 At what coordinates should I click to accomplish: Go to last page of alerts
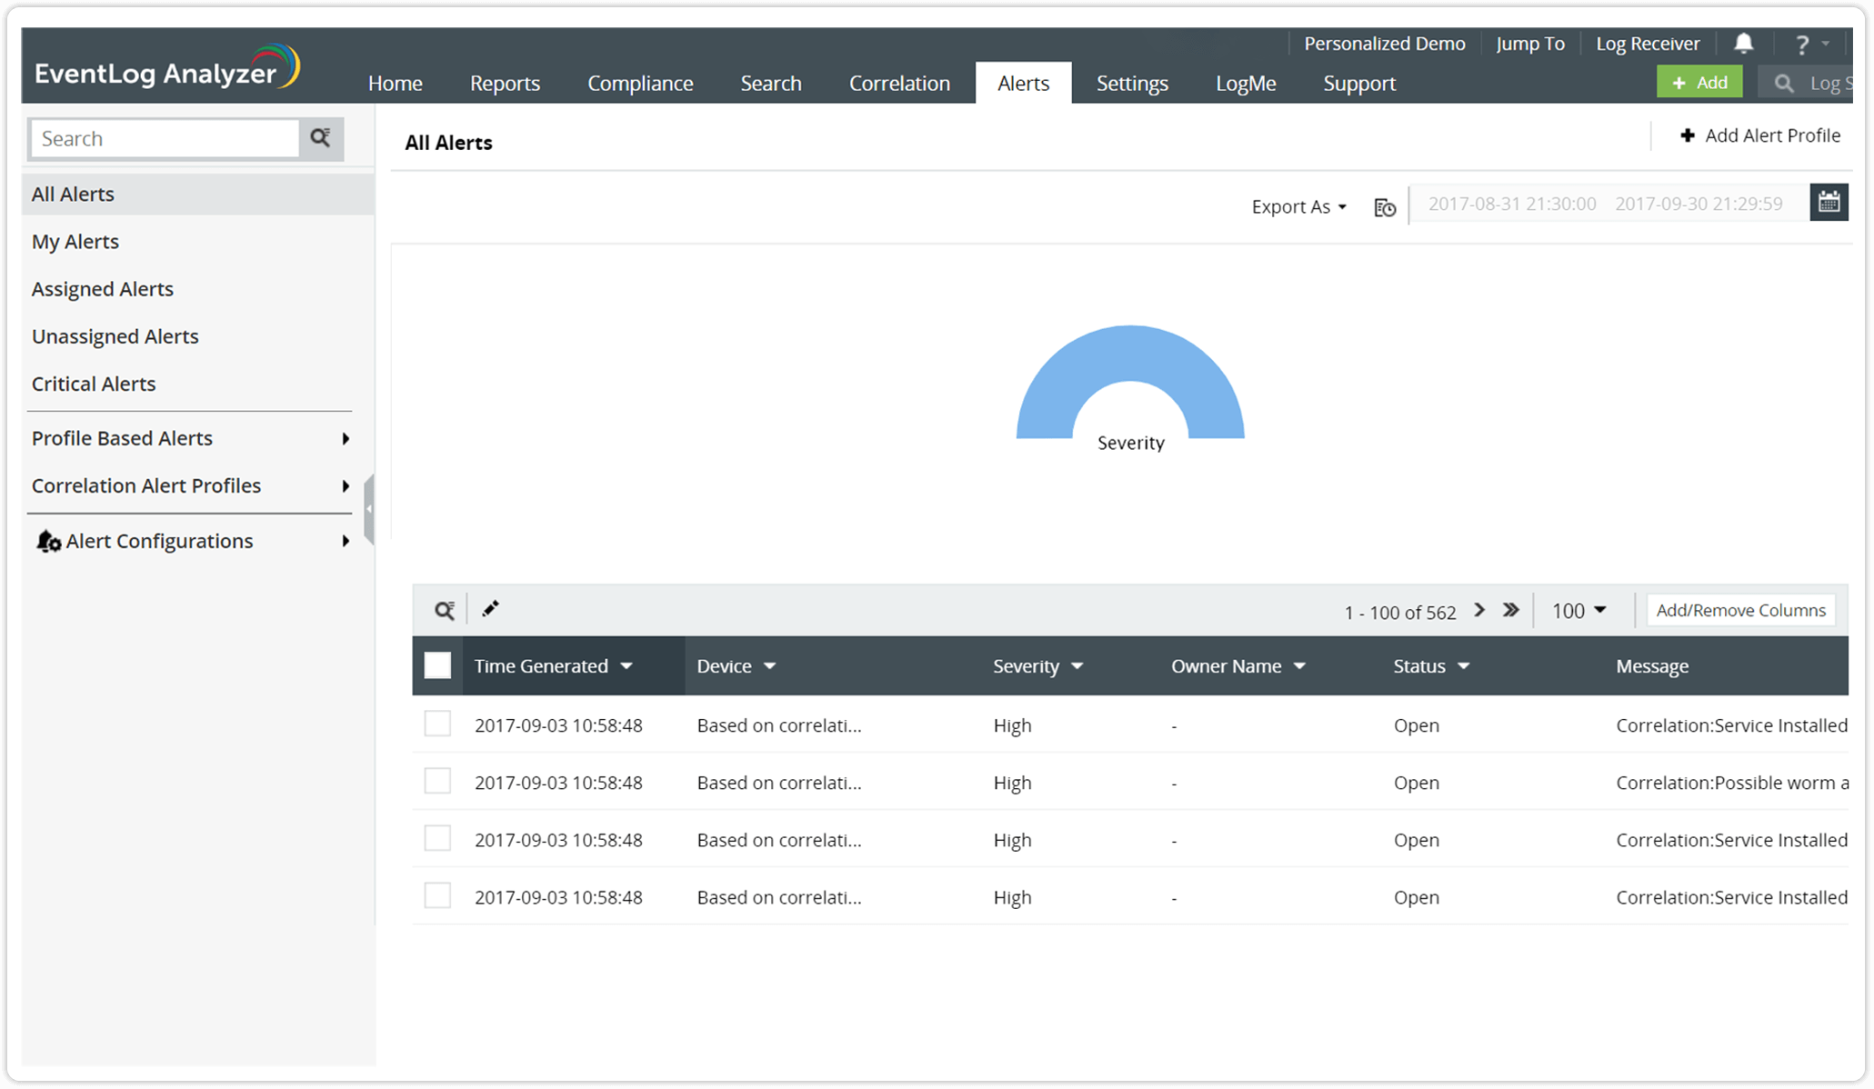tap(1510, 610)
